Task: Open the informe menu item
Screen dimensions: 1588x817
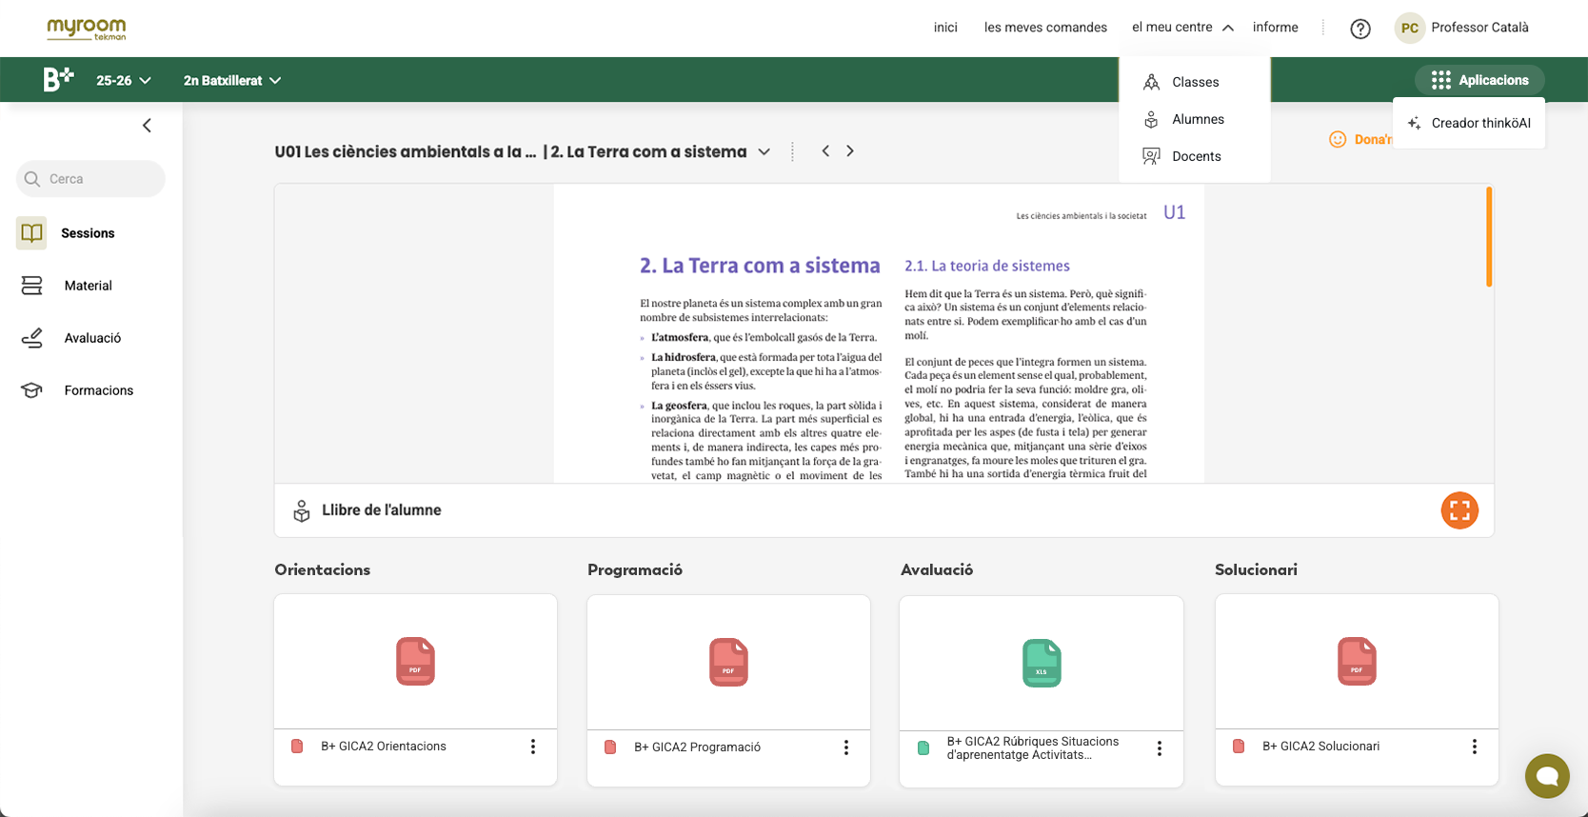Action: click(1276, 28)
